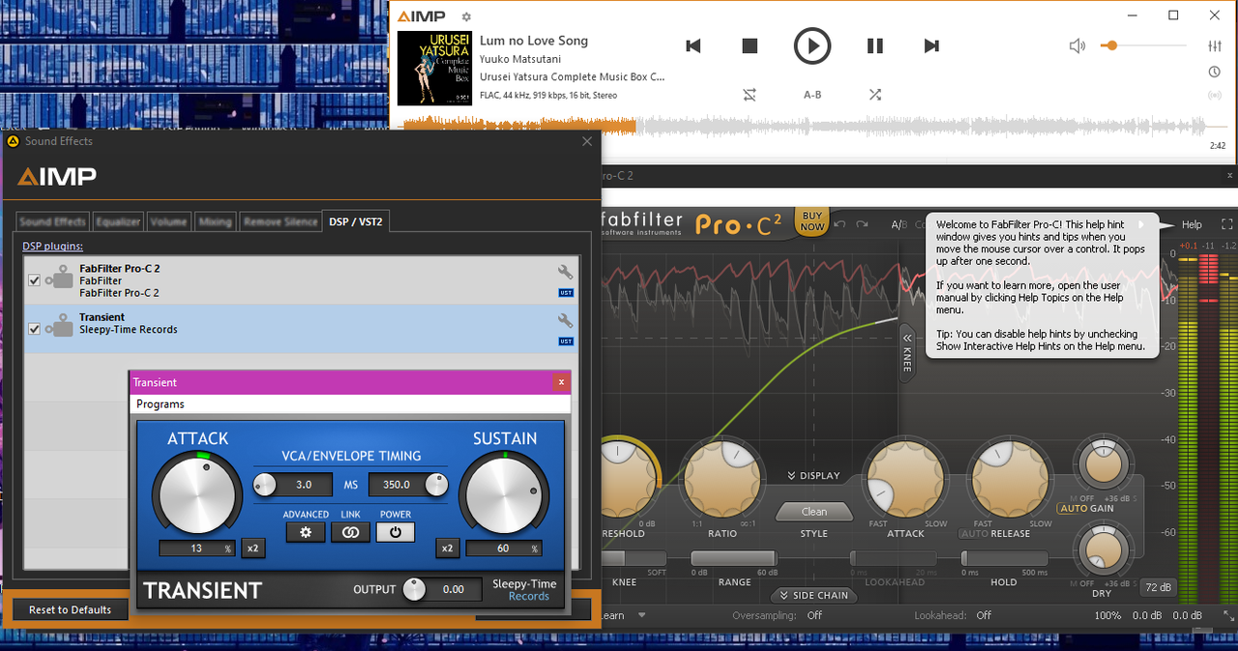Click Reset to Defaults button
Viewport: 1238px width, 651px height.
70,609
